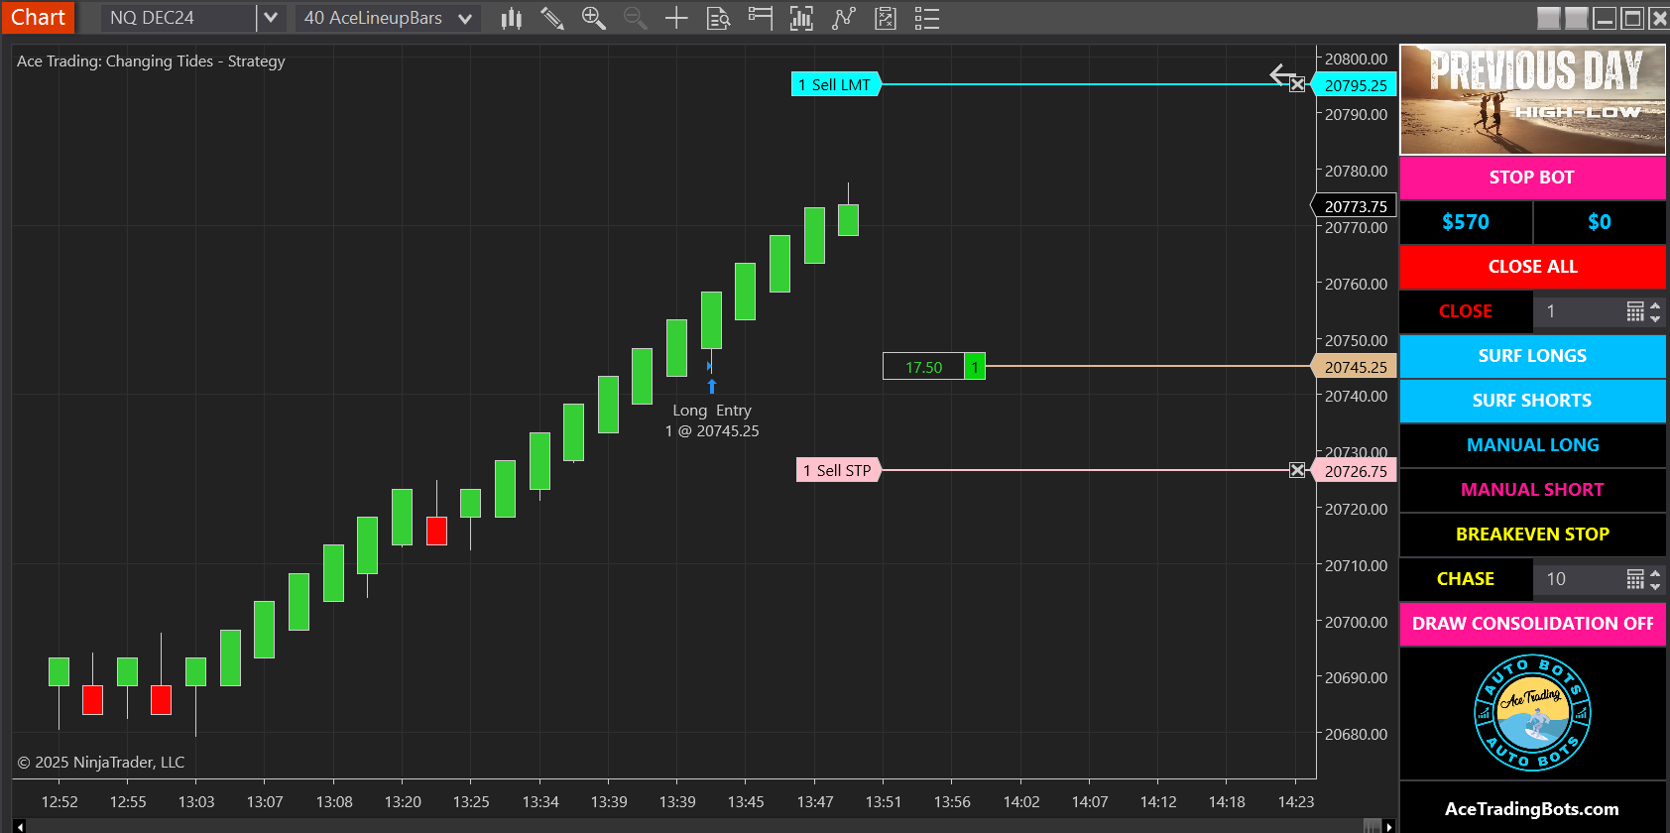The height and width of the screenshot is (833, 1670).
Task: Click the left scroll arrow under chart
Action: coord(19,826)
